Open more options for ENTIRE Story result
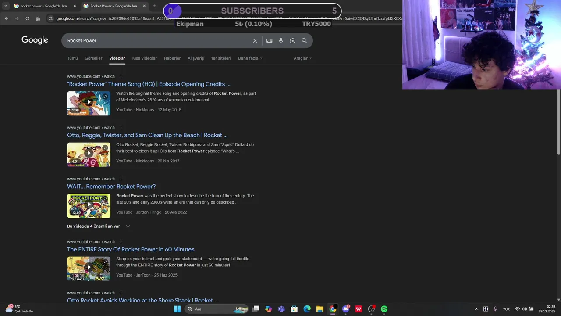 click(x=121, y=242)
